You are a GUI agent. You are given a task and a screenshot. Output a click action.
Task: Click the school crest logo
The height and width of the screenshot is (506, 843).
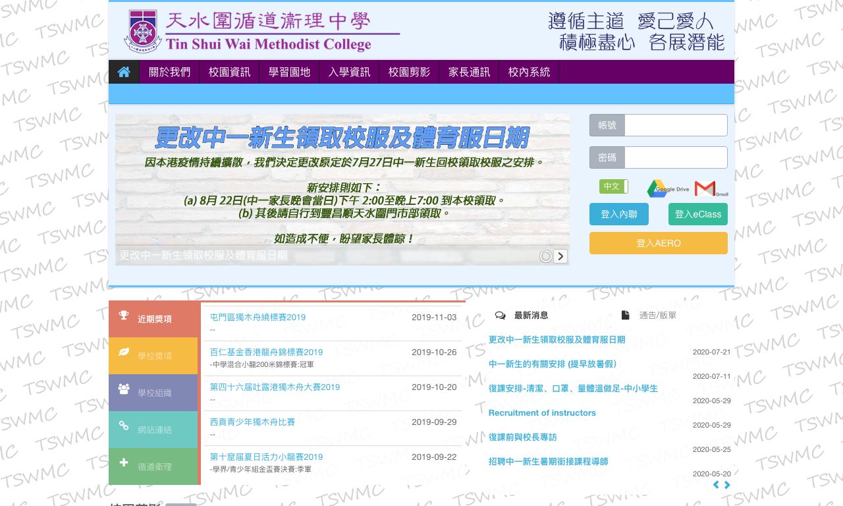point(142,32)
